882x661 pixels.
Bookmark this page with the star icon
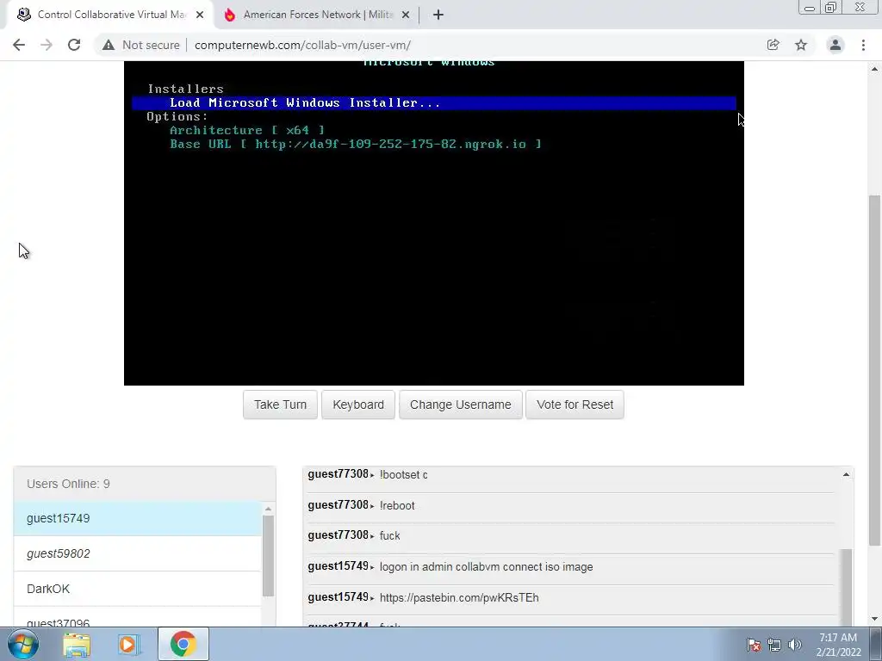click(801, 45)
